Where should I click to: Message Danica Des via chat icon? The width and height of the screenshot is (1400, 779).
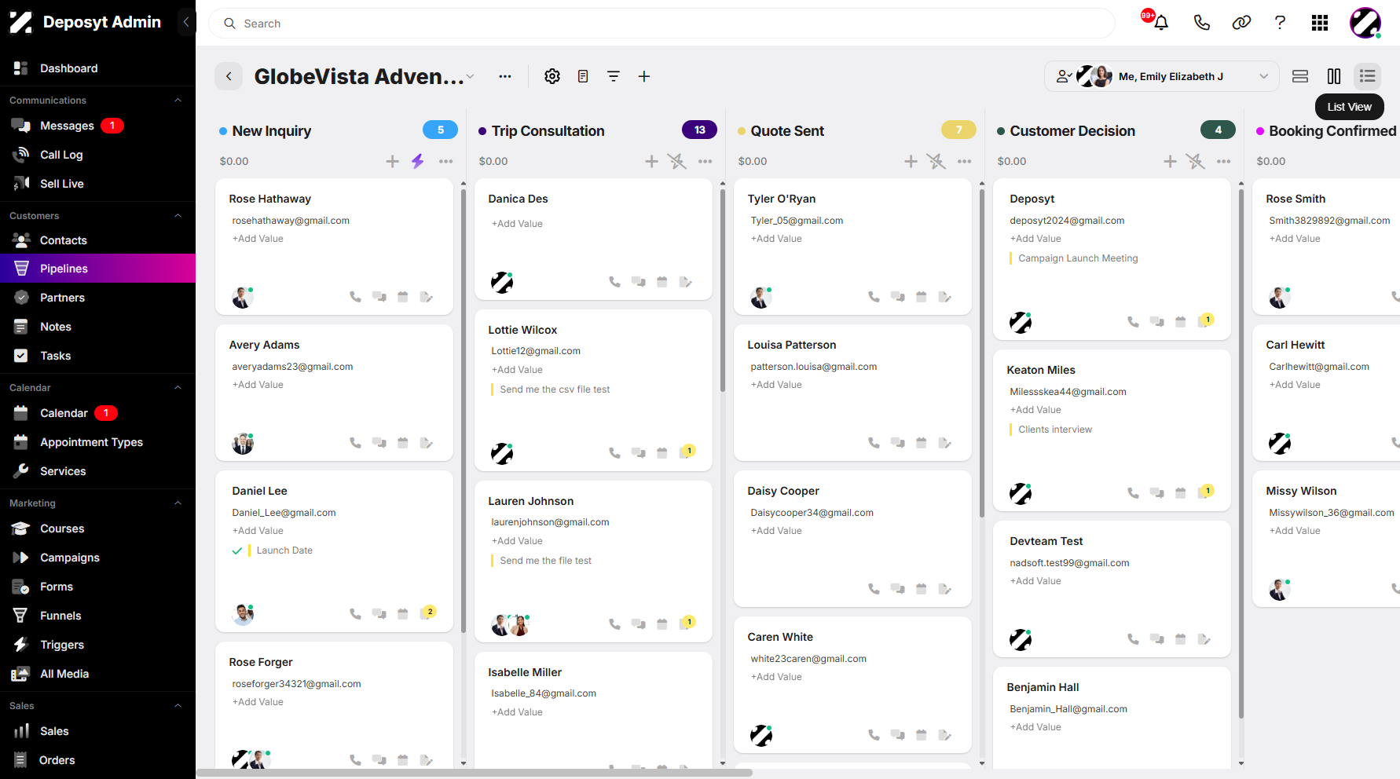639,282
